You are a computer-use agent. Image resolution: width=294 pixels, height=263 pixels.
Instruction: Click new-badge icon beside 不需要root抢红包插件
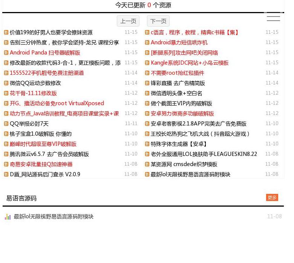pyautogui.click(x=147, y=73)
